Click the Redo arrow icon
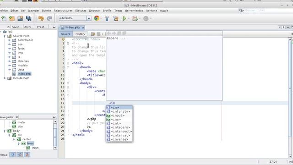 (49, 18)
